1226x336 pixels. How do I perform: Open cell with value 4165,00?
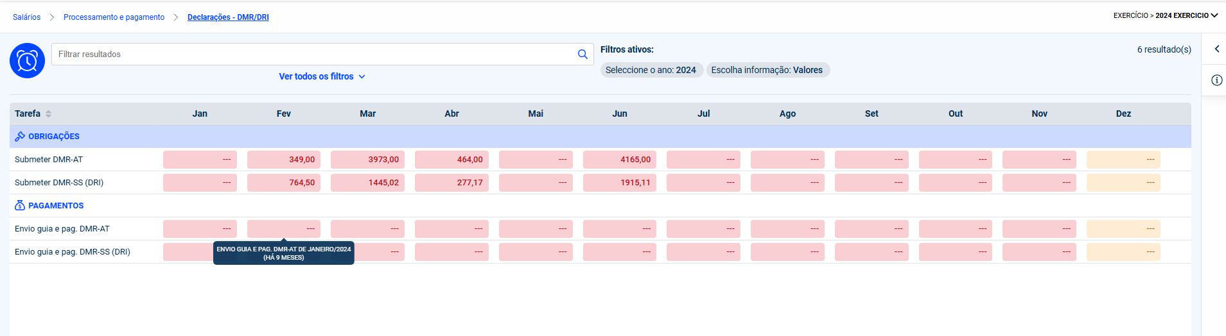[620, 160]
